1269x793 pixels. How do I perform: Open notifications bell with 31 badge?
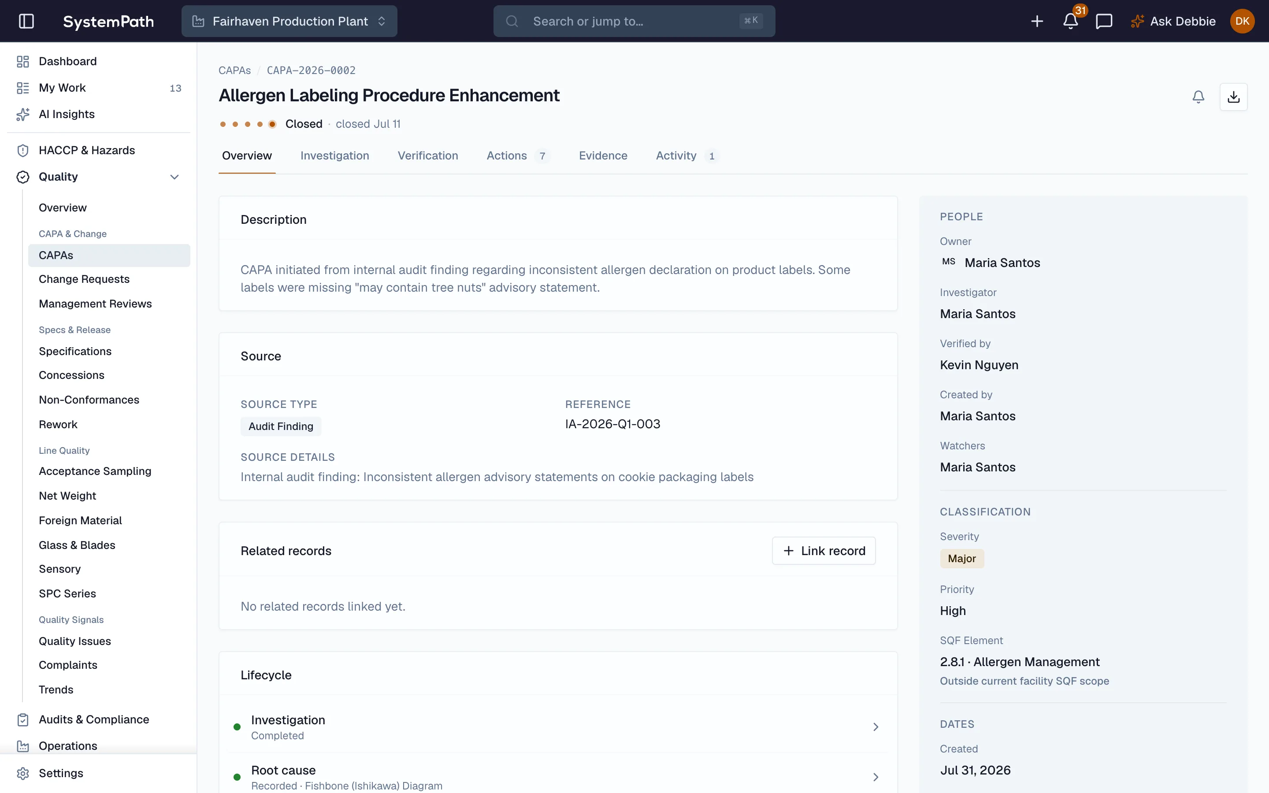coord(1070,21)
